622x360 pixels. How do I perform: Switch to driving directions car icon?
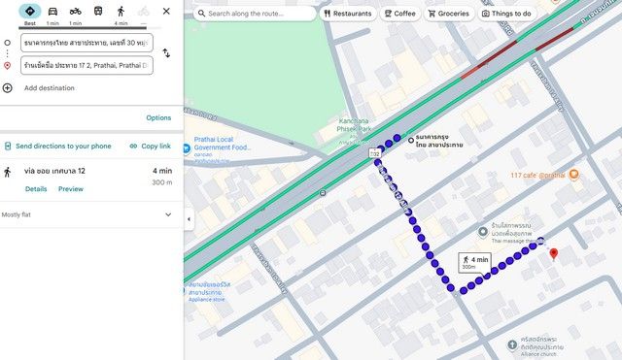pyautogui.click(x=52, y=12)
